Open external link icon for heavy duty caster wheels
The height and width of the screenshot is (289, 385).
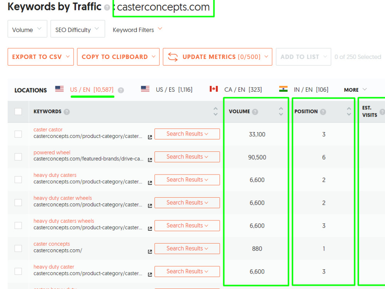pos(150,206)
